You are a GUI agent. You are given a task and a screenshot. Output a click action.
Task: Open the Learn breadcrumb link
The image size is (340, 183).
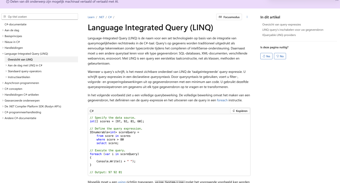click(91, 17)
